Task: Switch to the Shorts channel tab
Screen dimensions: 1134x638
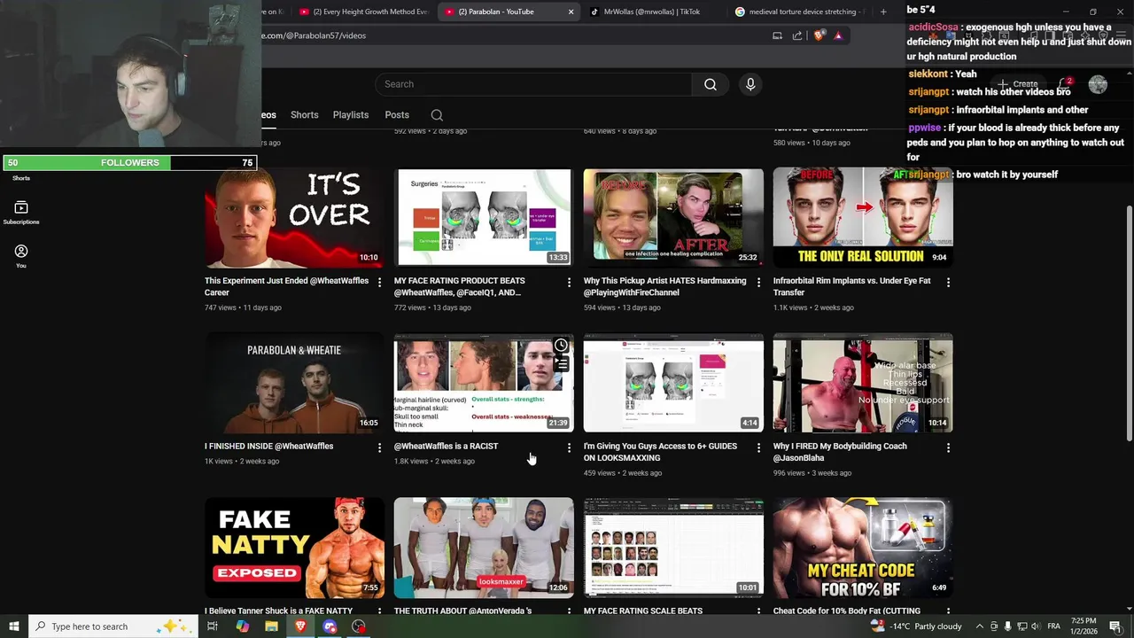Action: coord(304,115)
